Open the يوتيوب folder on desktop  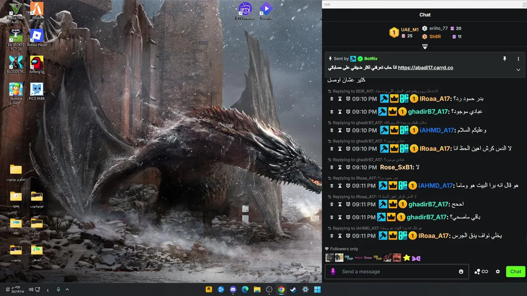pos(16,253)
